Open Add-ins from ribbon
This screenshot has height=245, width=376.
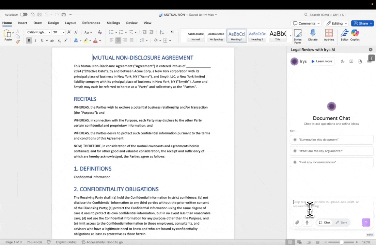pos(329,35)
